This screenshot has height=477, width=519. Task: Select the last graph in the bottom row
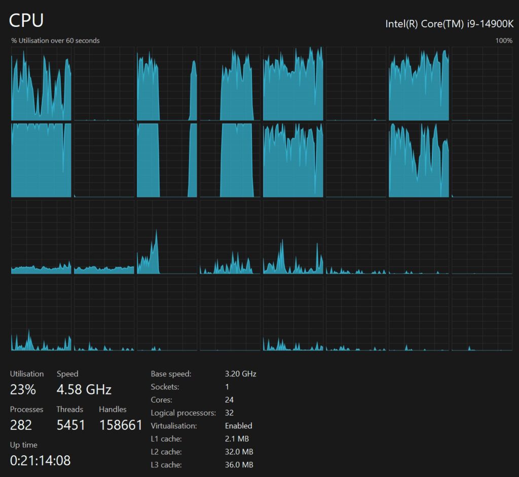(x=481, y=313)
